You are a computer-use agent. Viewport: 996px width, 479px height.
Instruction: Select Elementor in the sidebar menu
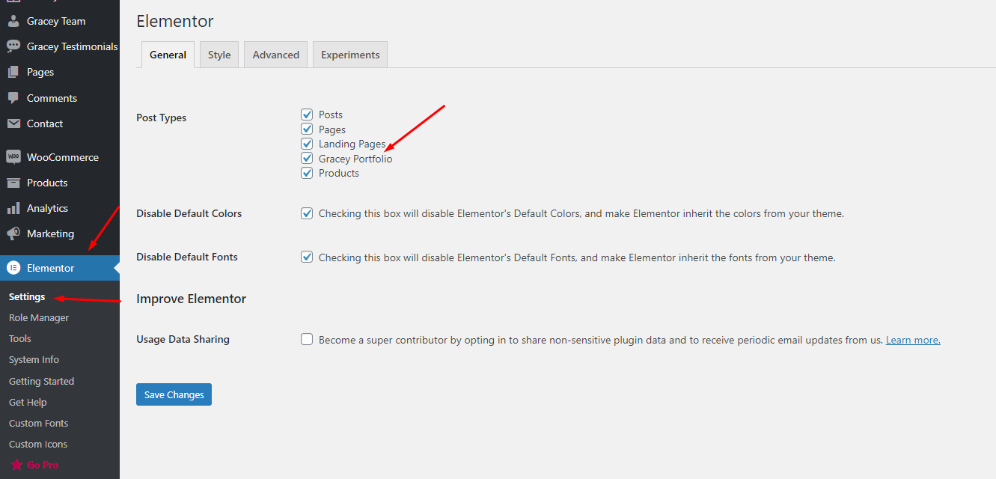pos(60,268)
